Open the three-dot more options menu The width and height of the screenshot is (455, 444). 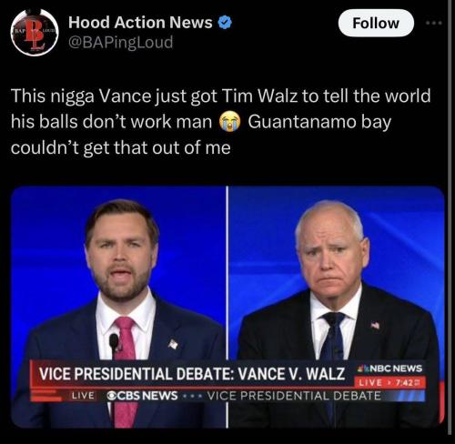click(x=434, y=23)
